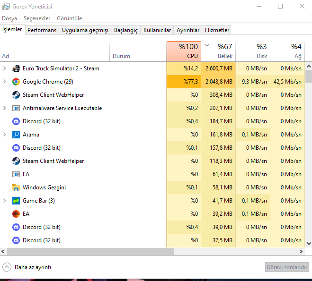Click the Görev Yöneticisi title bar icon
This screenshot has width=312, height=281.
tap(6, 7)
